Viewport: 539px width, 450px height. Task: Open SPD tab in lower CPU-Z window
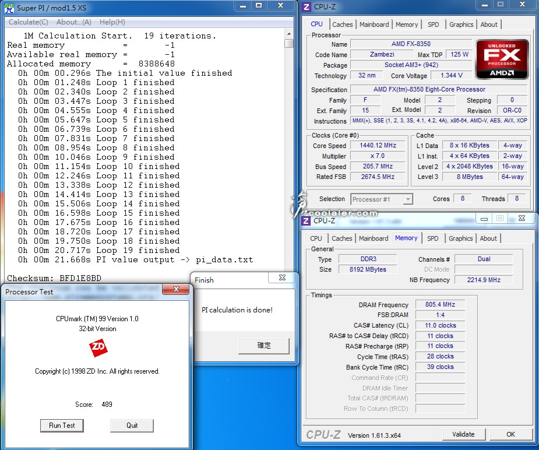click(x=432, y=238)
